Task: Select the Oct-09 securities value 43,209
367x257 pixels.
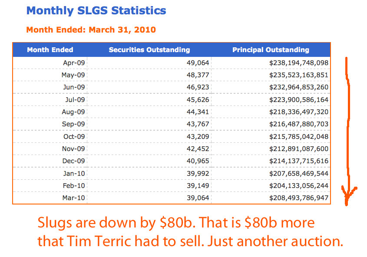Action: (198, 137)
